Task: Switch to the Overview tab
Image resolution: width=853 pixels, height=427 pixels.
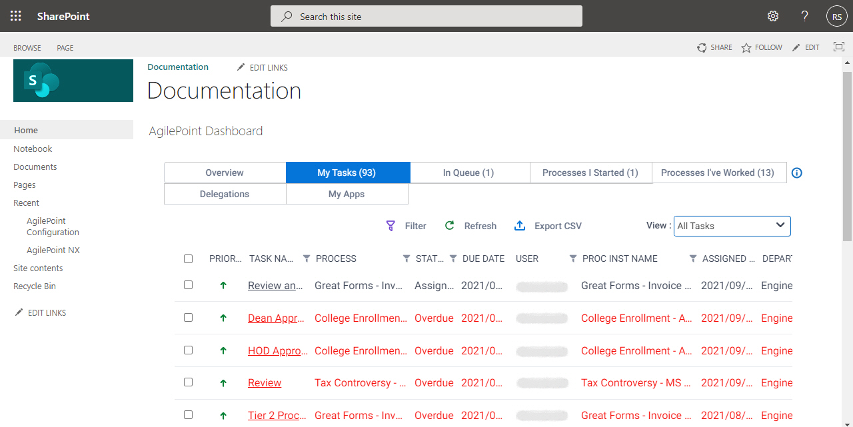Action: [x=225, y=173]
